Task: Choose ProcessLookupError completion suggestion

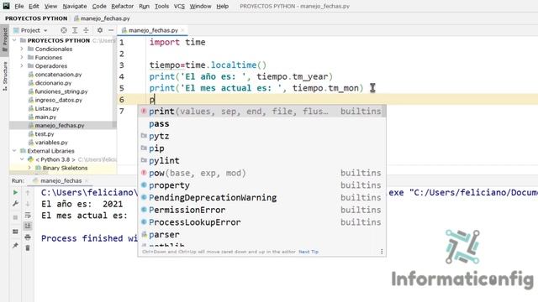Action: (x=261, y=222)
